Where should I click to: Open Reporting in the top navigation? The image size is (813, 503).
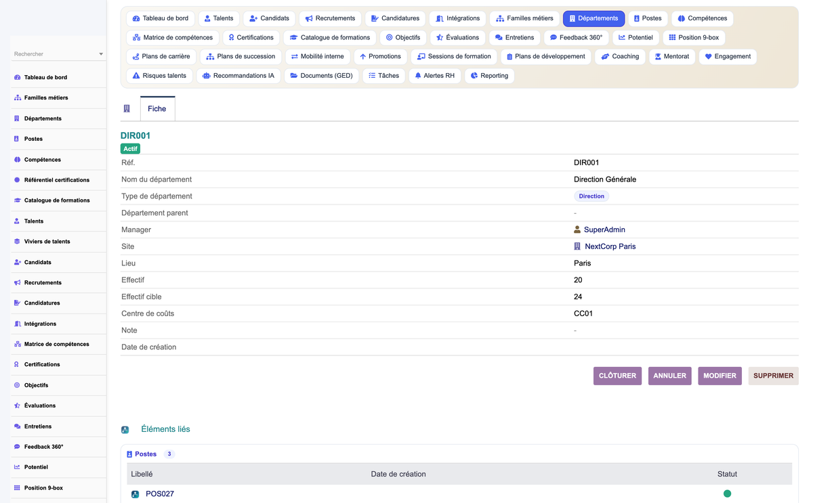coord(489,75)
